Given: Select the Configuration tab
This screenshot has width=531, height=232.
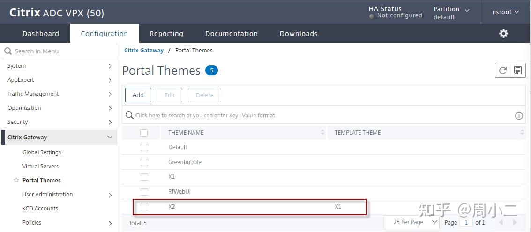Looking at the screenshot, I should [x=105, y=34].
